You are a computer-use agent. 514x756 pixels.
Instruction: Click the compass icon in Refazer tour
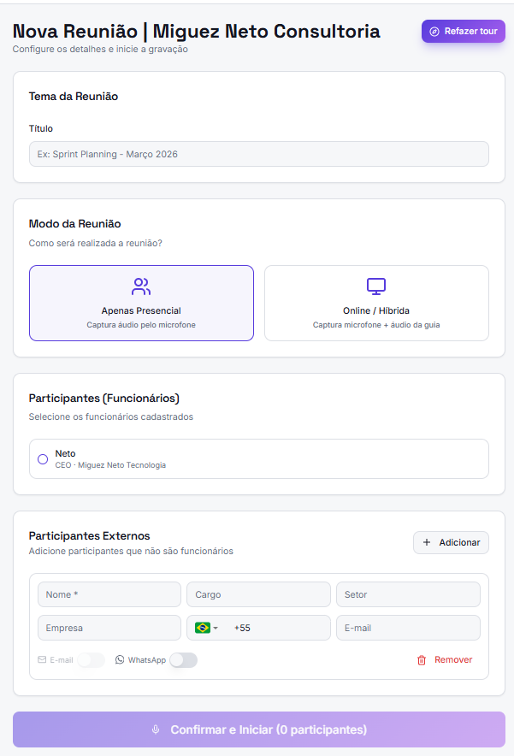[x=434, y=32]
